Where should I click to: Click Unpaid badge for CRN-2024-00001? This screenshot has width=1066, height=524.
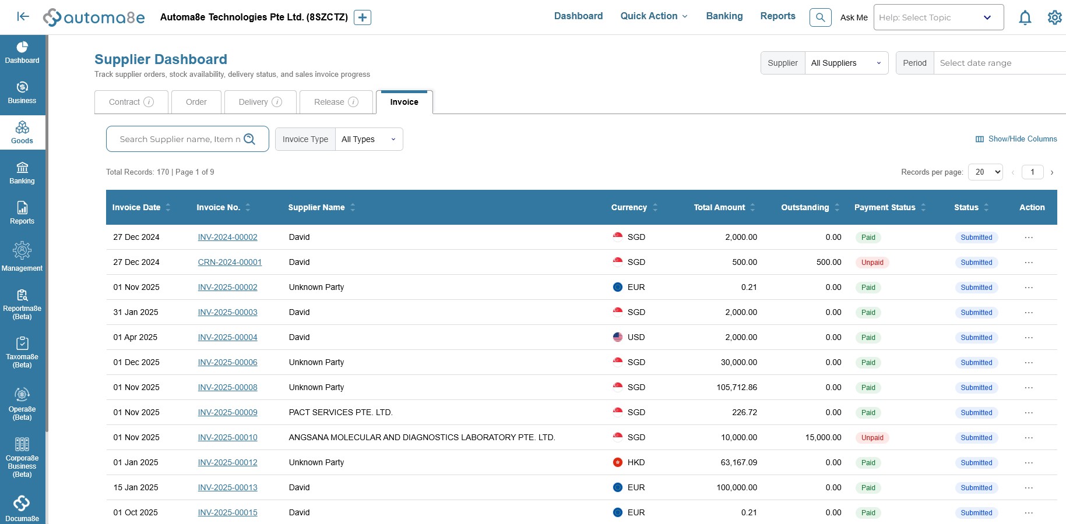[x=872, y=263]
